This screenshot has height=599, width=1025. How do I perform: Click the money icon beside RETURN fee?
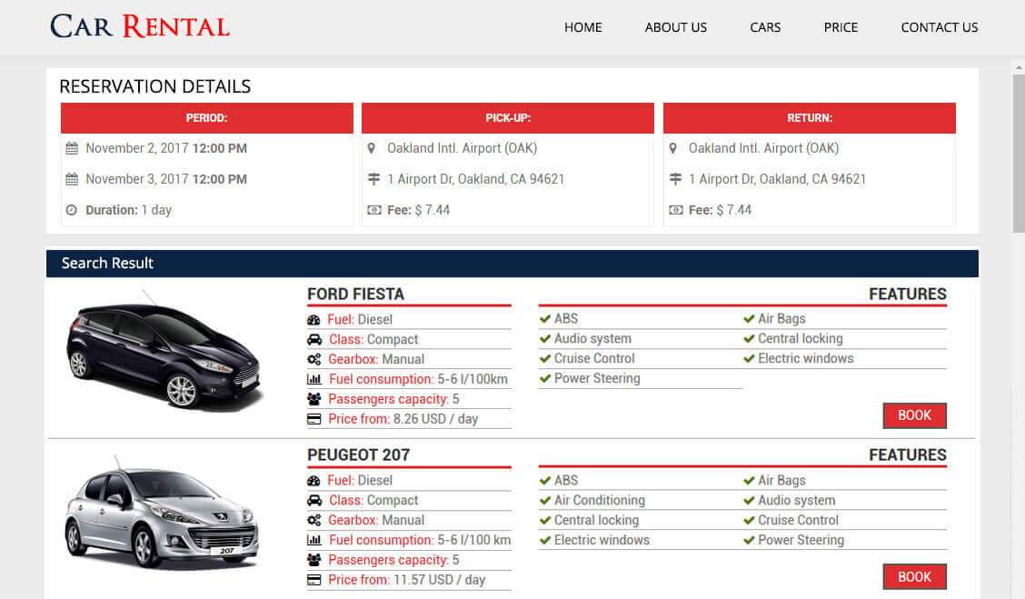[x=676, y=210]
